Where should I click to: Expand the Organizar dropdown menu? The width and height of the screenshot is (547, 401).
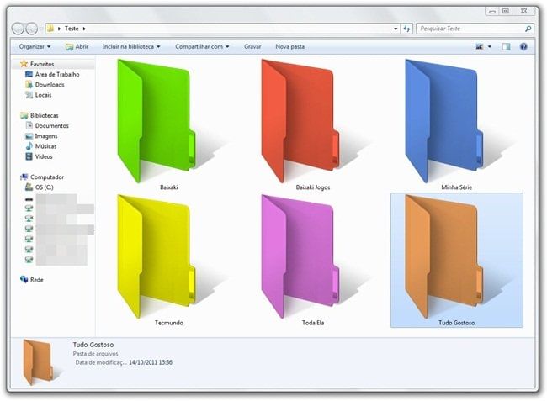tap(35, 47)
